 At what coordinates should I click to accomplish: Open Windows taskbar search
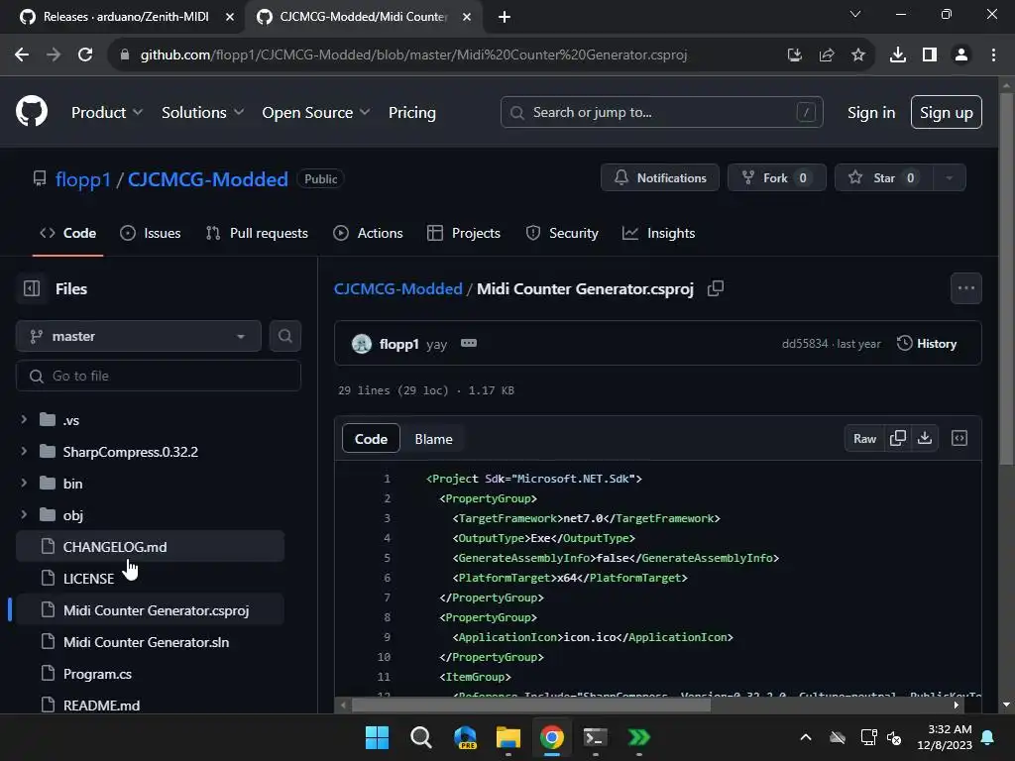click(x=420, y=737)
